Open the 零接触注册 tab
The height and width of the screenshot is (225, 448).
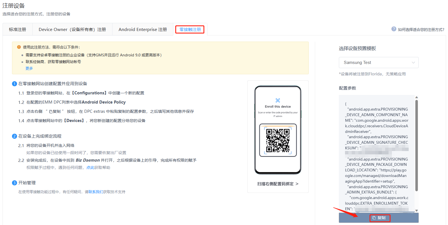190,29
